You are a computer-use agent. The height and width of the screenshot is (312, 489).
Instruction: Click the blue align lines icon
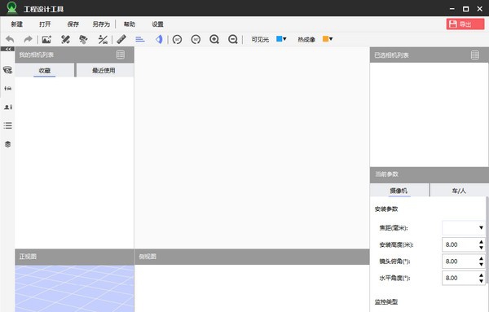(x=140, y=39)
